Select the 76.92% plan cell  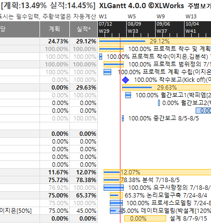pyautogui.click(x=54, y=188)
